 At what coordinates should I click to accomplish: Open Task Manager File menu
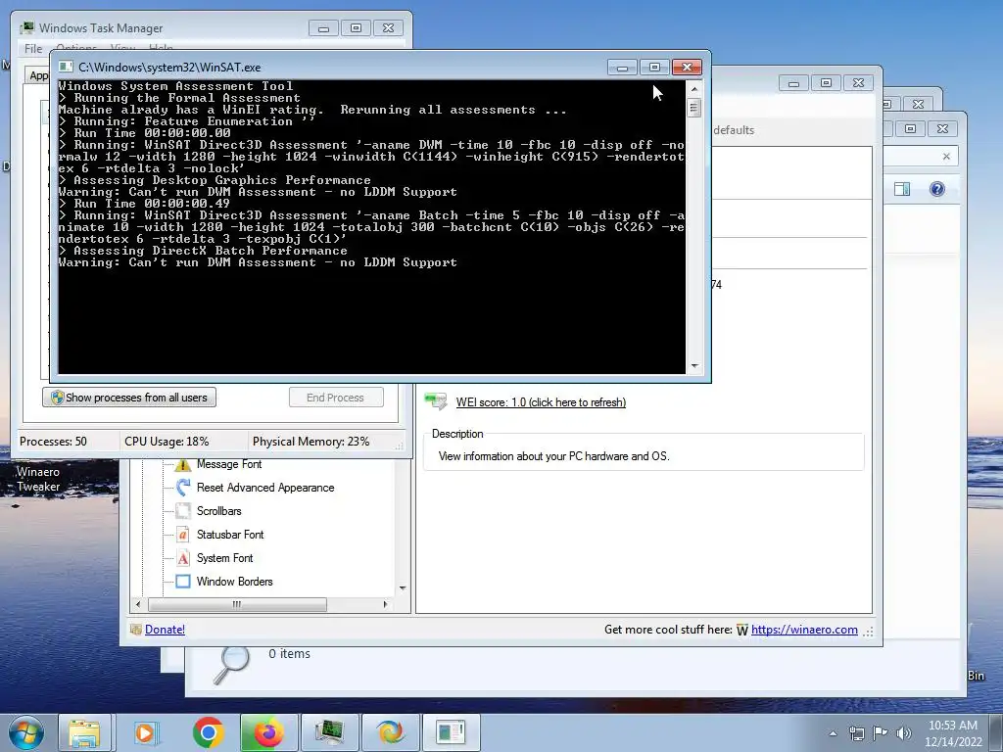pos(33,49)
